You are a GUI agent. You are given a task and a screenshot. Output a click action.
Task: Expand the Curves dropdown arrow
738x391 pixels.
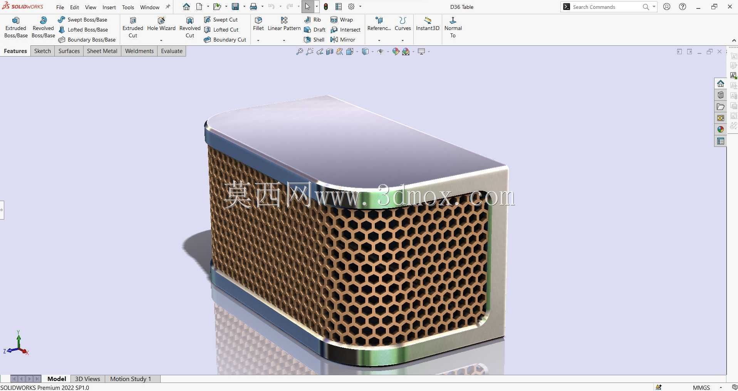[x=403, y=40]
